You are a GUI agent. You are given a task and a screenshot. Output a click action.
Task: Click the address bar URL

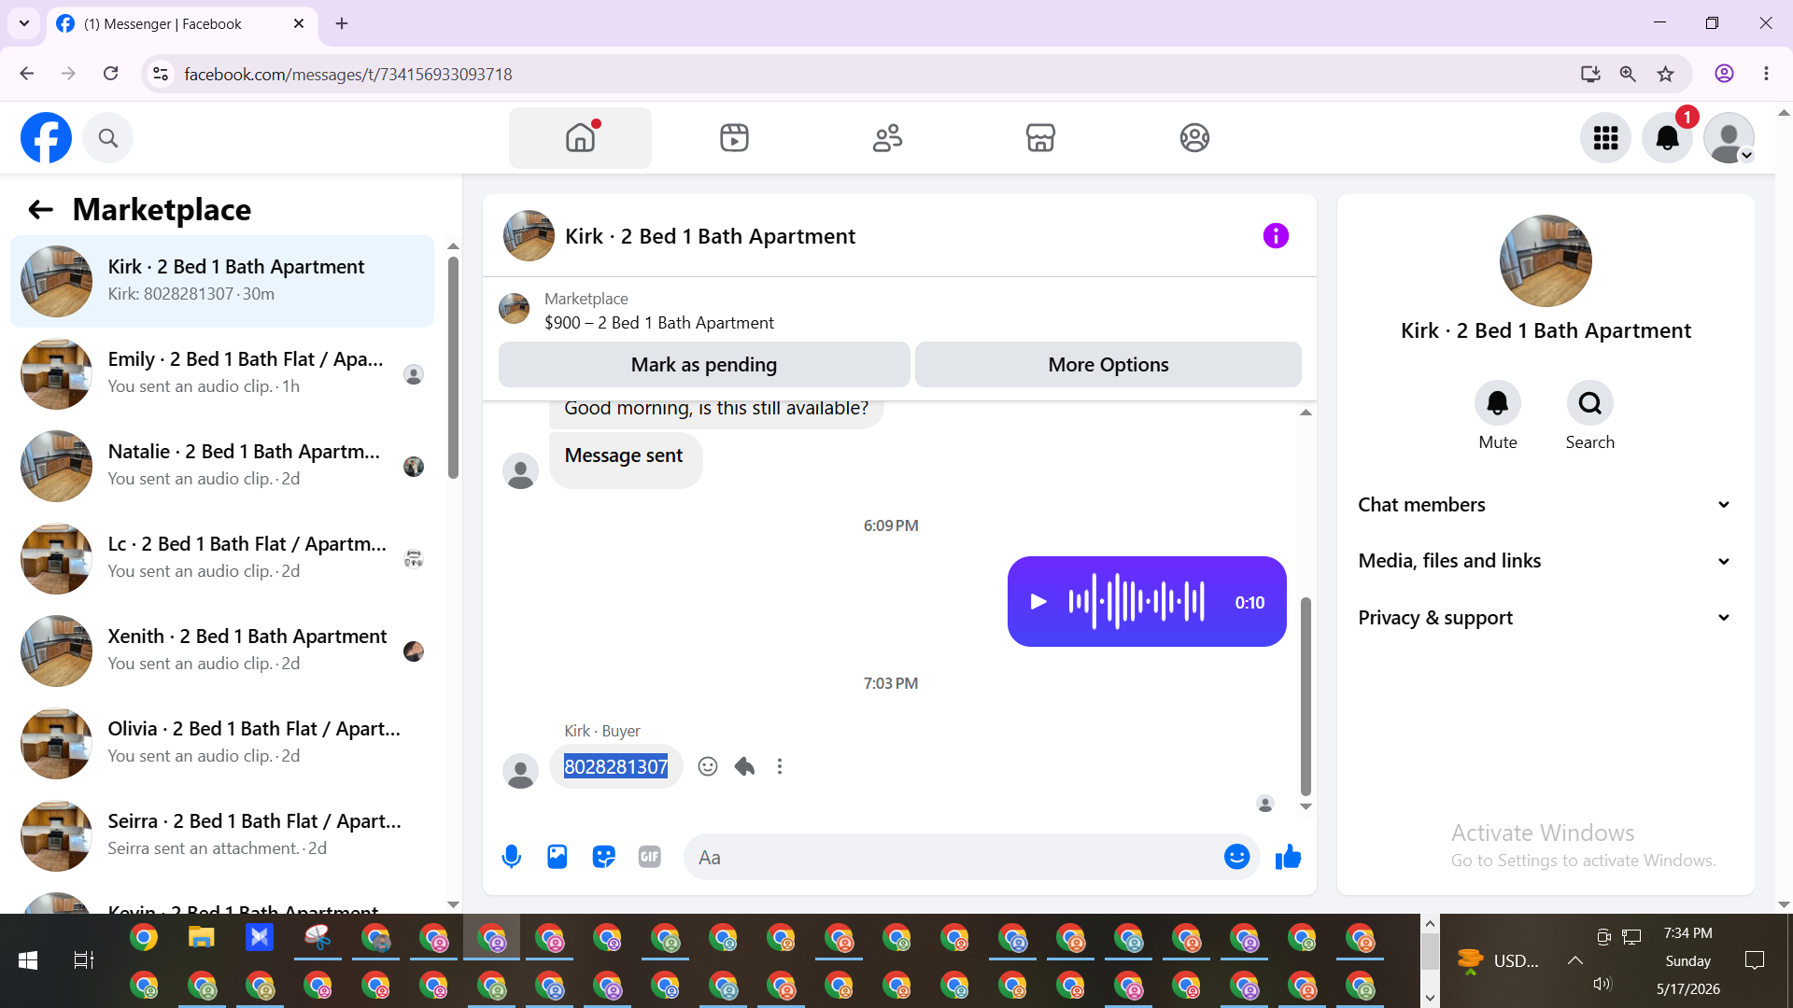[x=348, y=74]
